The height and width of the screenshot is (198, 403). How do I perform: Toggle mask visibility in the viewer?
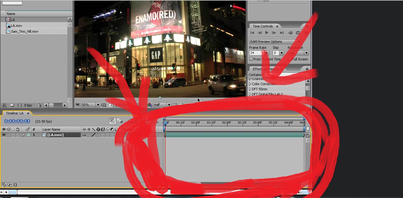tap(110, 105)
